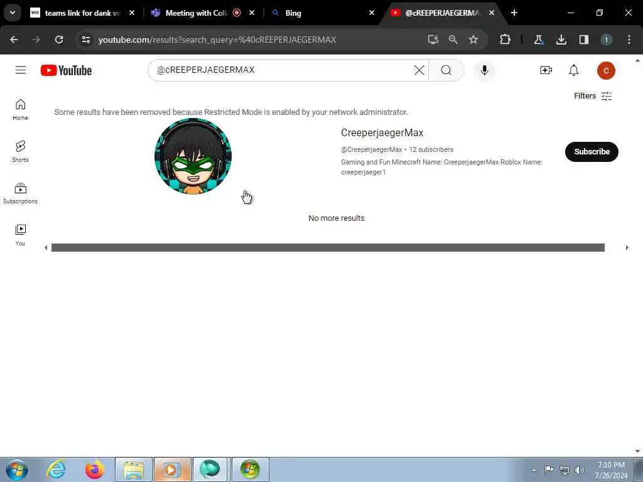Click the @CreeperjaegerMax handle text
The height and width of the screenshot is (482, 643).
pyautogui.click(x=371, y=149)
